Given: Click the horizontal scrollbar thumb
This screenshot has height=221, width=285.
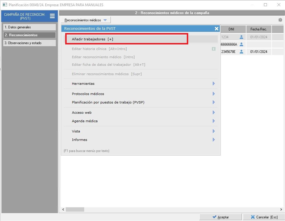Looking at the screenshot, I should (x=75, y=209).
